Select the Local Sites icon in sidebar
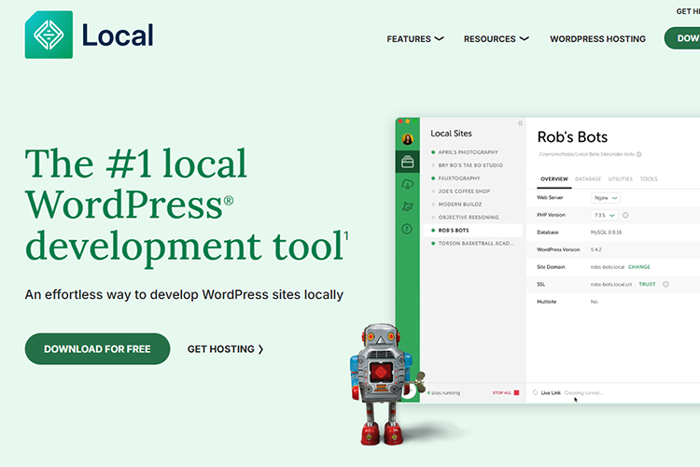Image resolution: width=700 pixels, height=467 pixels. (x=407, y=162)
